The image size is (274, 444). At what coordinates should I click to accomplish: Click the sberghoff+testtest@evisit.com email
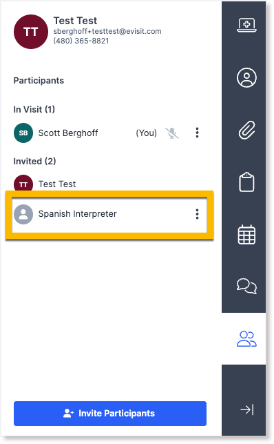(x=107, y=31)
